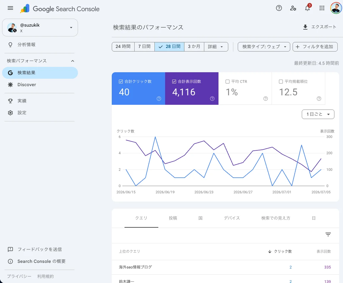Click the Google Search Console logo
The image size is (343, 283).
pyautogui.click(x=60, y=9)
